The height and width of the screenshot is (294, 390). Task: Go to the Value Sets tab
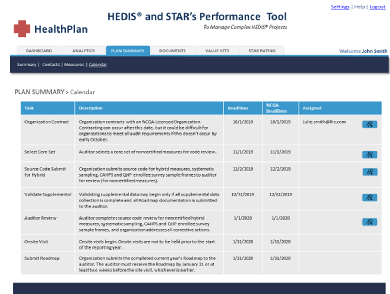[x=217, y=51]
